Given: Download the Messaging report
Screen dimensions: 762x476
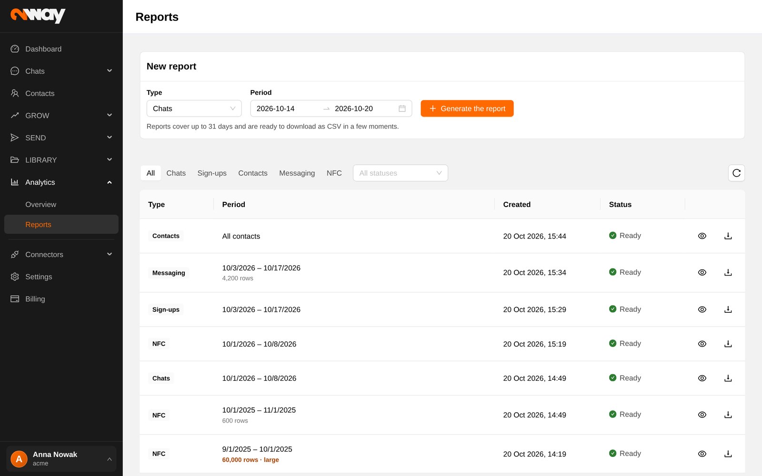Looking at the screenshot, I should (x=728, y=273).
